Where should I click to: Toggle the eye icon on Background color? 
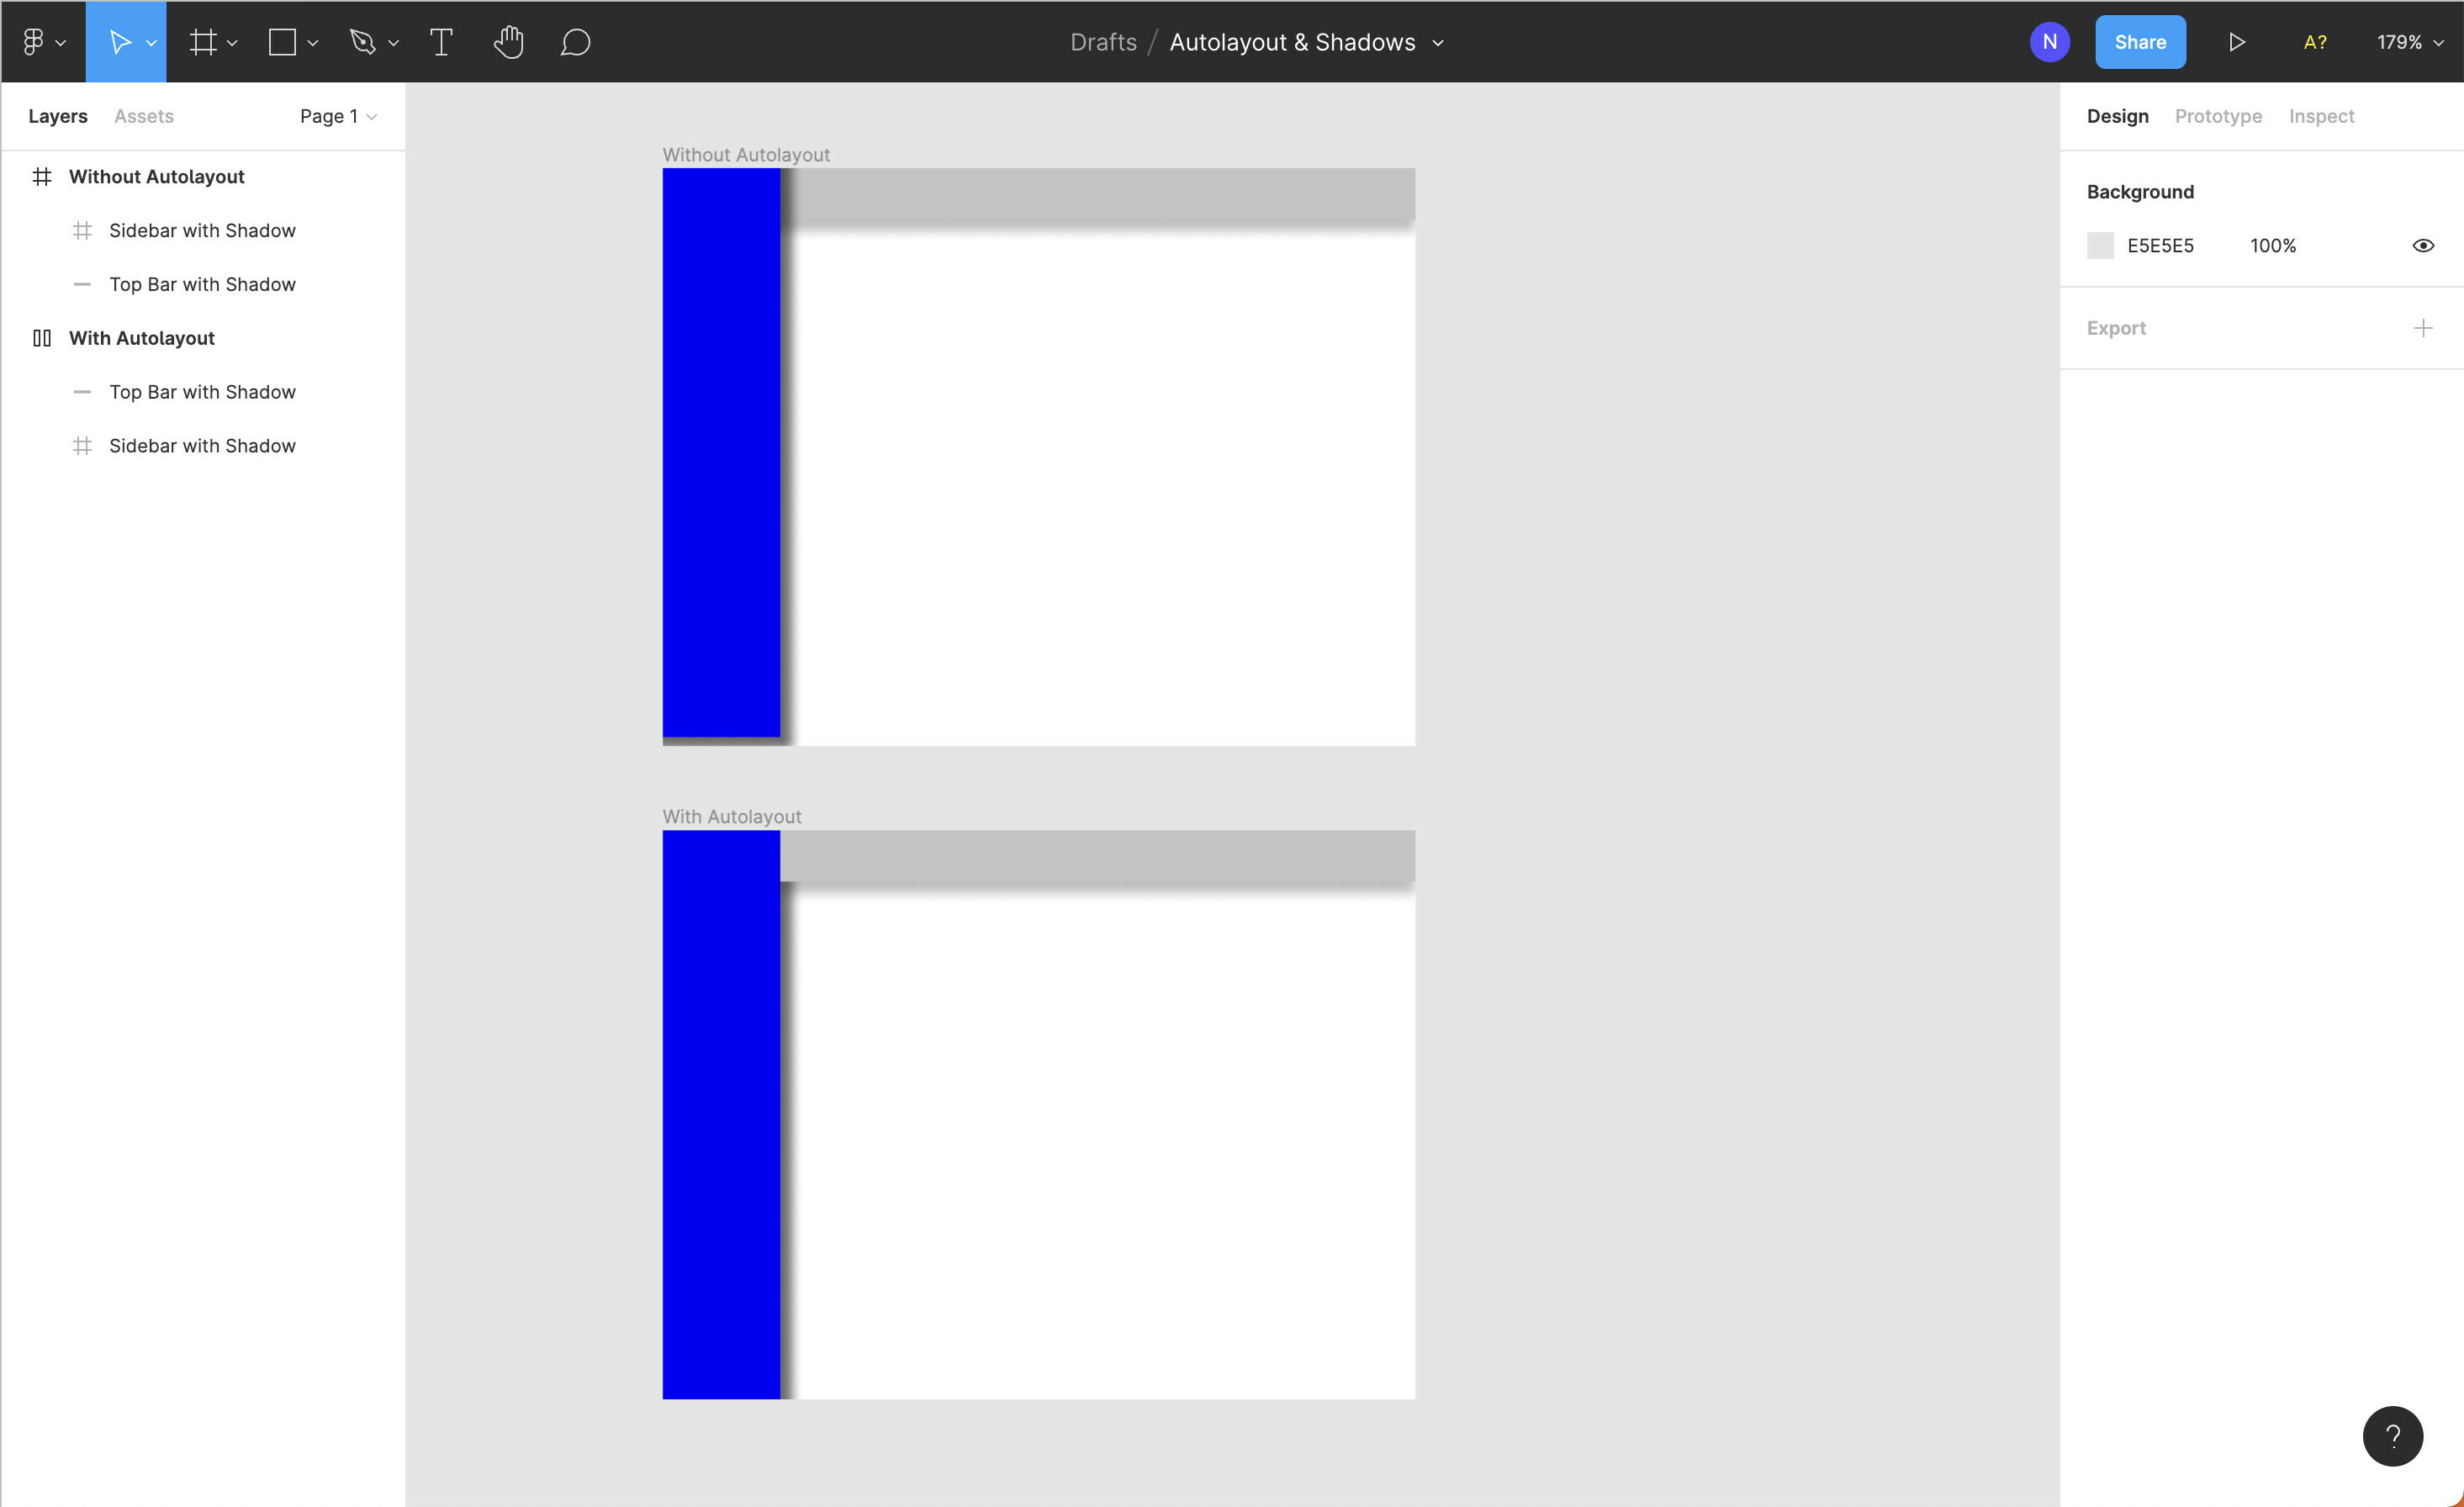2422,245
